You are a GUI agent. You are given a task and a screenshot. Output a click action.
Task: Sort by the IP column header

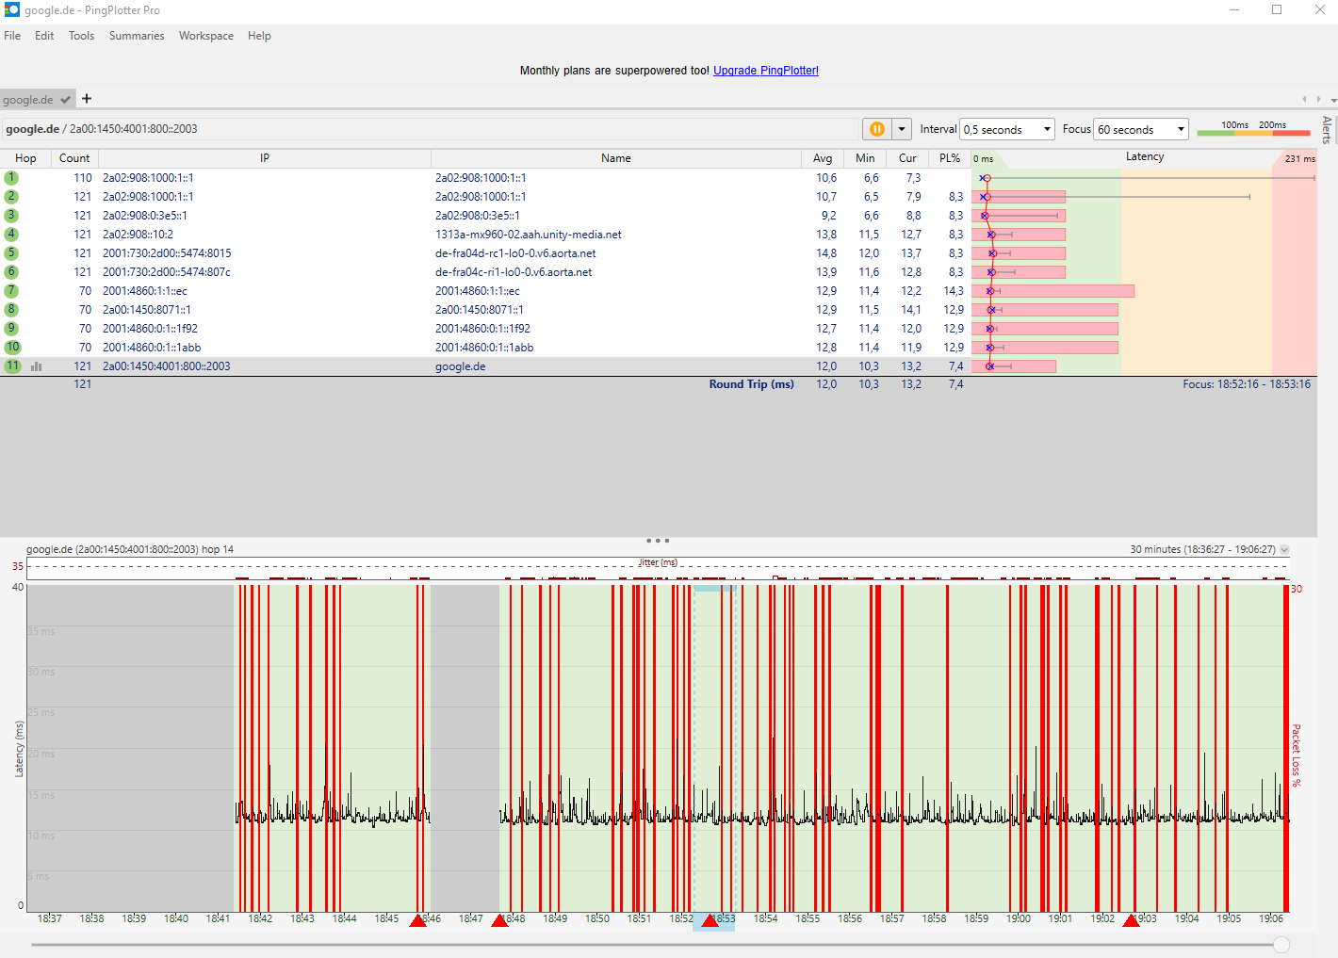coord(265,158)
